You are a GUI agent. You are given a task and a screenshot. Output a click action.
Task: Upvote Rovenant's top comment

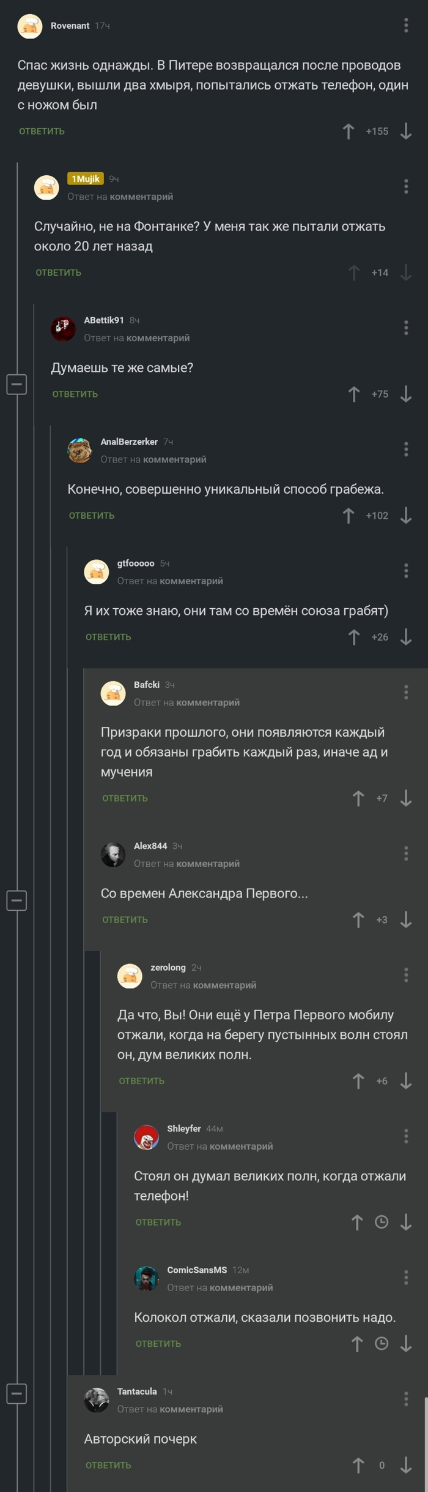tap(348, 130)
